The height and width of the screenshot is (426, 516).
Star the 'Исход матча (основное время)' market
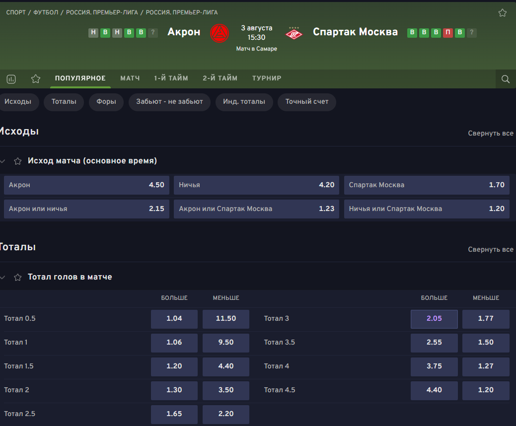18,161
